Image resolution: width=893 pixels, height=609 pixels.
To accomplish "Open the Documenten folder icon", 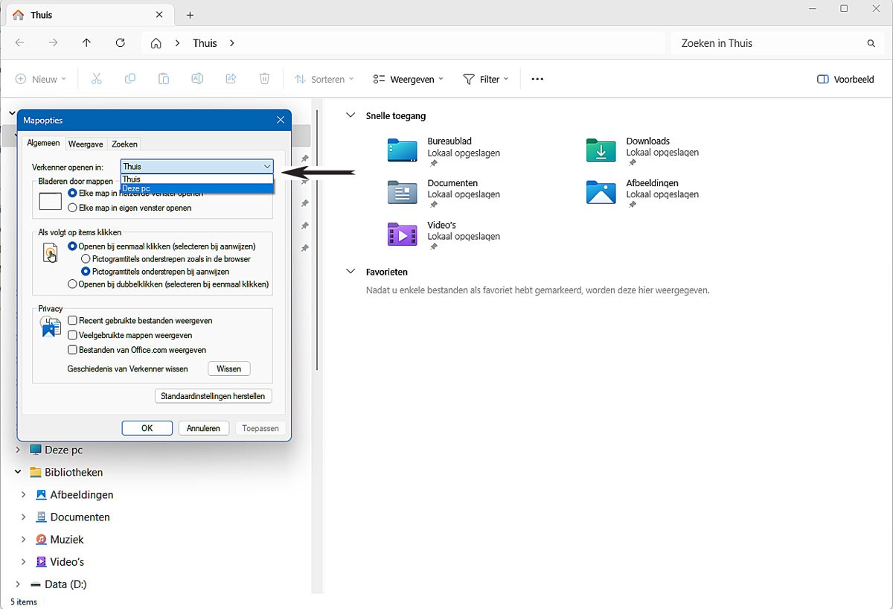I will (403, 192).
